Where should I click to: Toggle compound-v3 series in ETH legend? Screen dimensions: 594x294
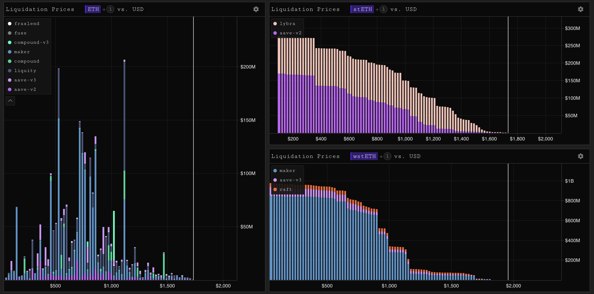click(28, 42)
